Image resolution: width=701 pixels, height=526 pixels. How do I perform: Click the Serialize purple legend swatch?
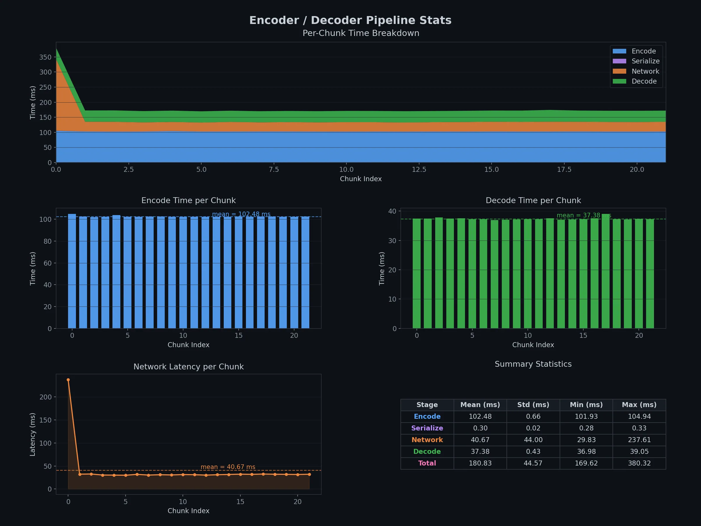[619, 61]
